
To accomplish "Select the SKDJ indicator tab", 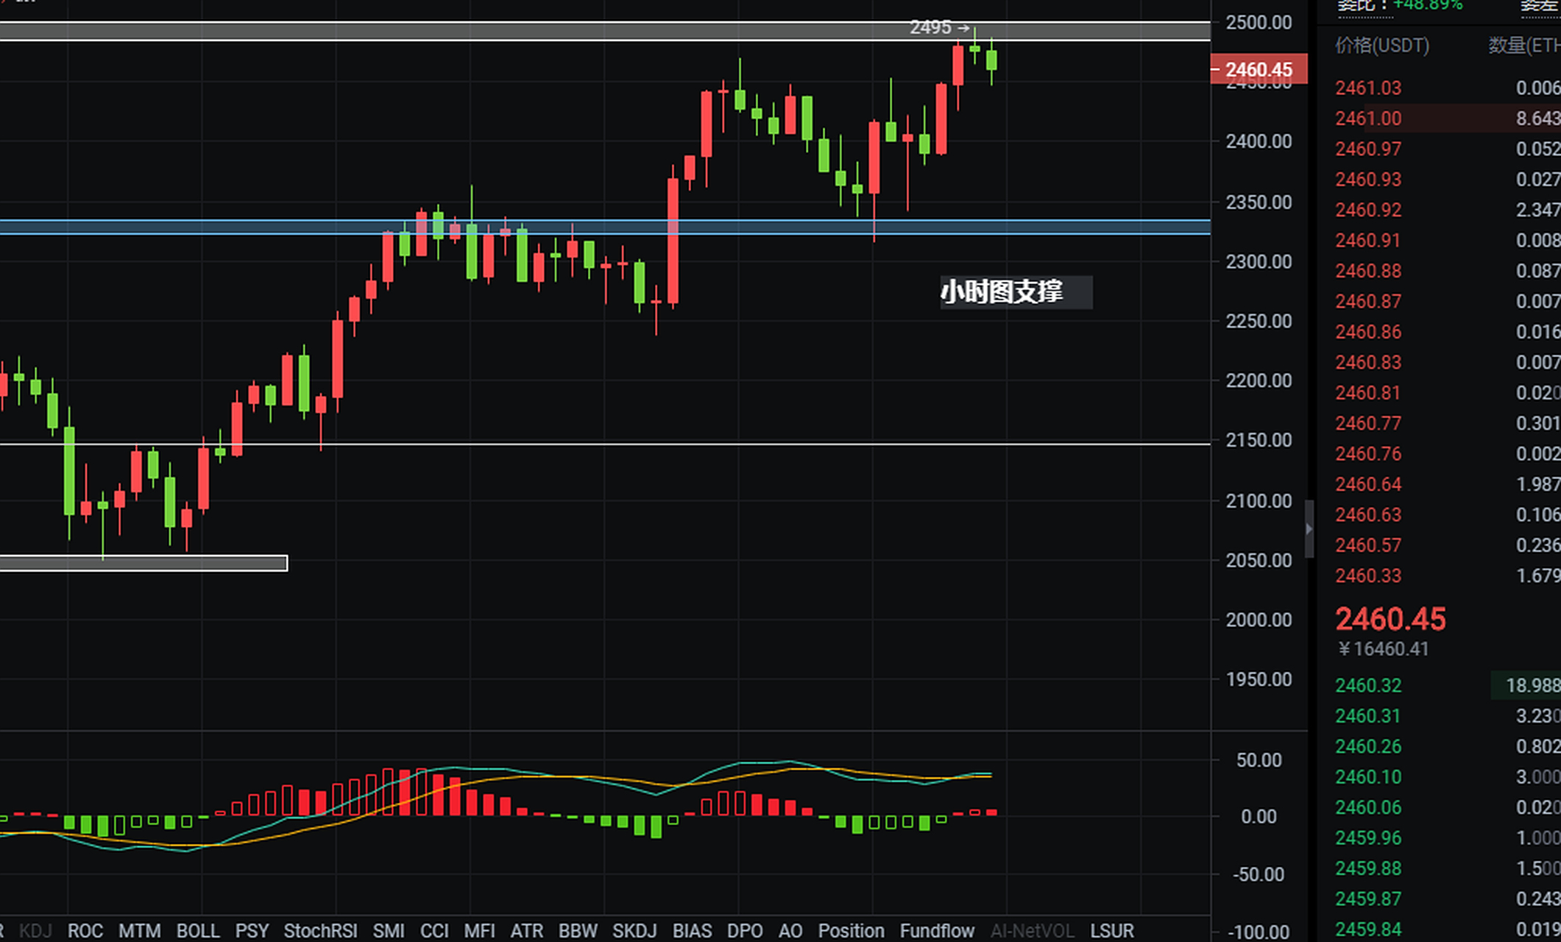I will (x=634, y=930).
